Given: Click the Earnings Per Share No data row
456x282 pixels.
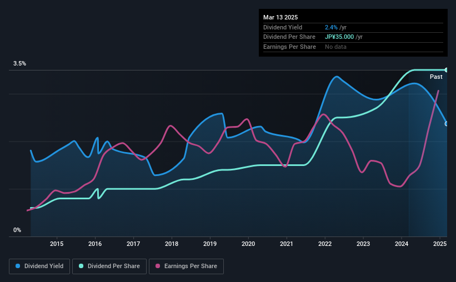Looking at the screenshot, I should [353, 47].
